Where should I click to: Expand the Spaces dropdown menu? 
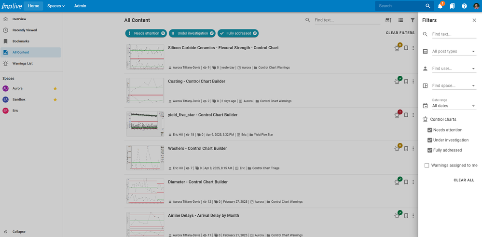click(x=56, y=6)
